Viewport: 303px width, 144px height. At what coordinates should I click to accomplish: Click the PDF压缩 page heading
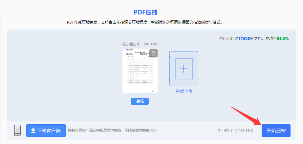coord(145,12)
